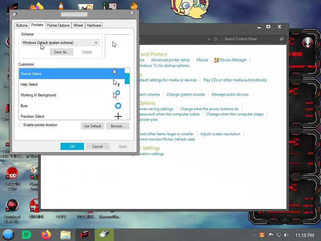
Task: Click the Start orb on the taskbar
Action: pyautogui.click(x=8, y=235)
